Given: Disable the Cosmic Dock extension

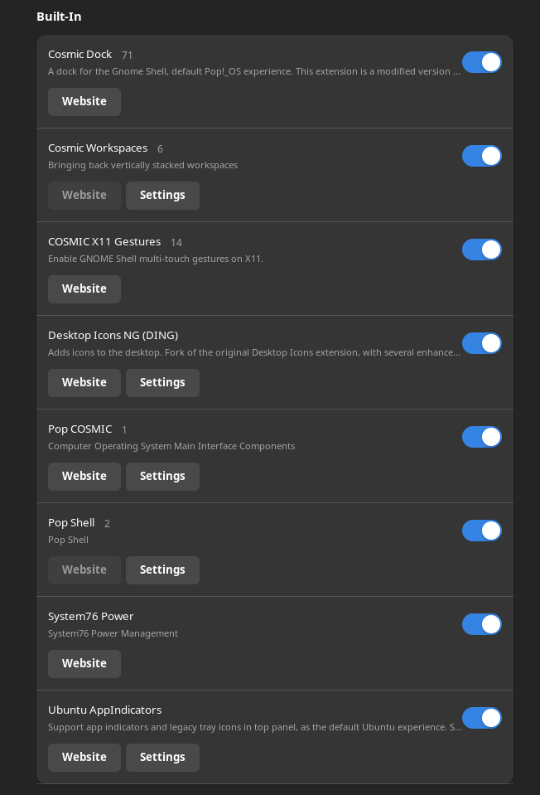Looking at the screenshot, I should (x=482, y=62).
